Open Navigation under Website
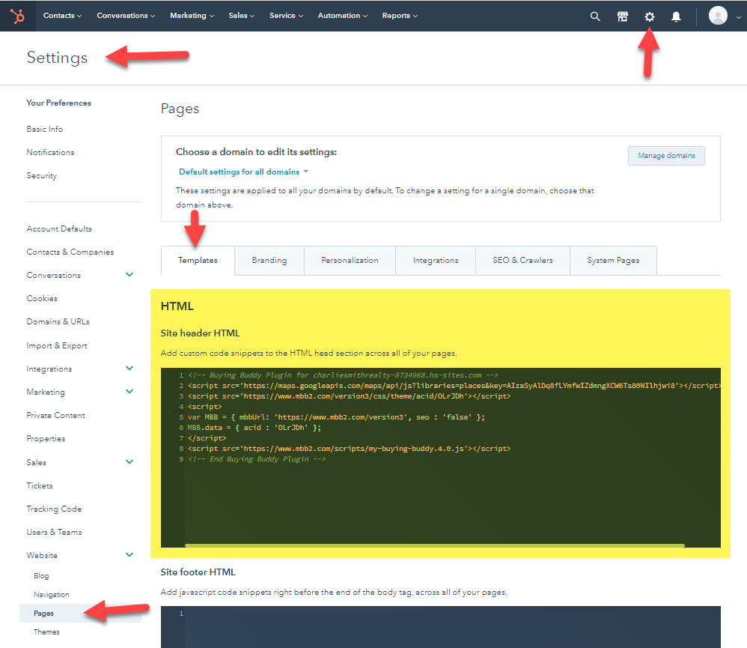The image size is (747, 648). click(x=52, y=595)
